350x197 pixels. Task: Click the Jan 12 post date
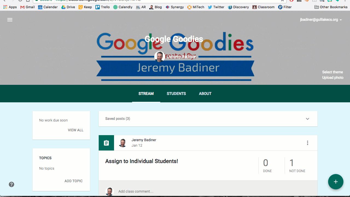click(137, 146)
